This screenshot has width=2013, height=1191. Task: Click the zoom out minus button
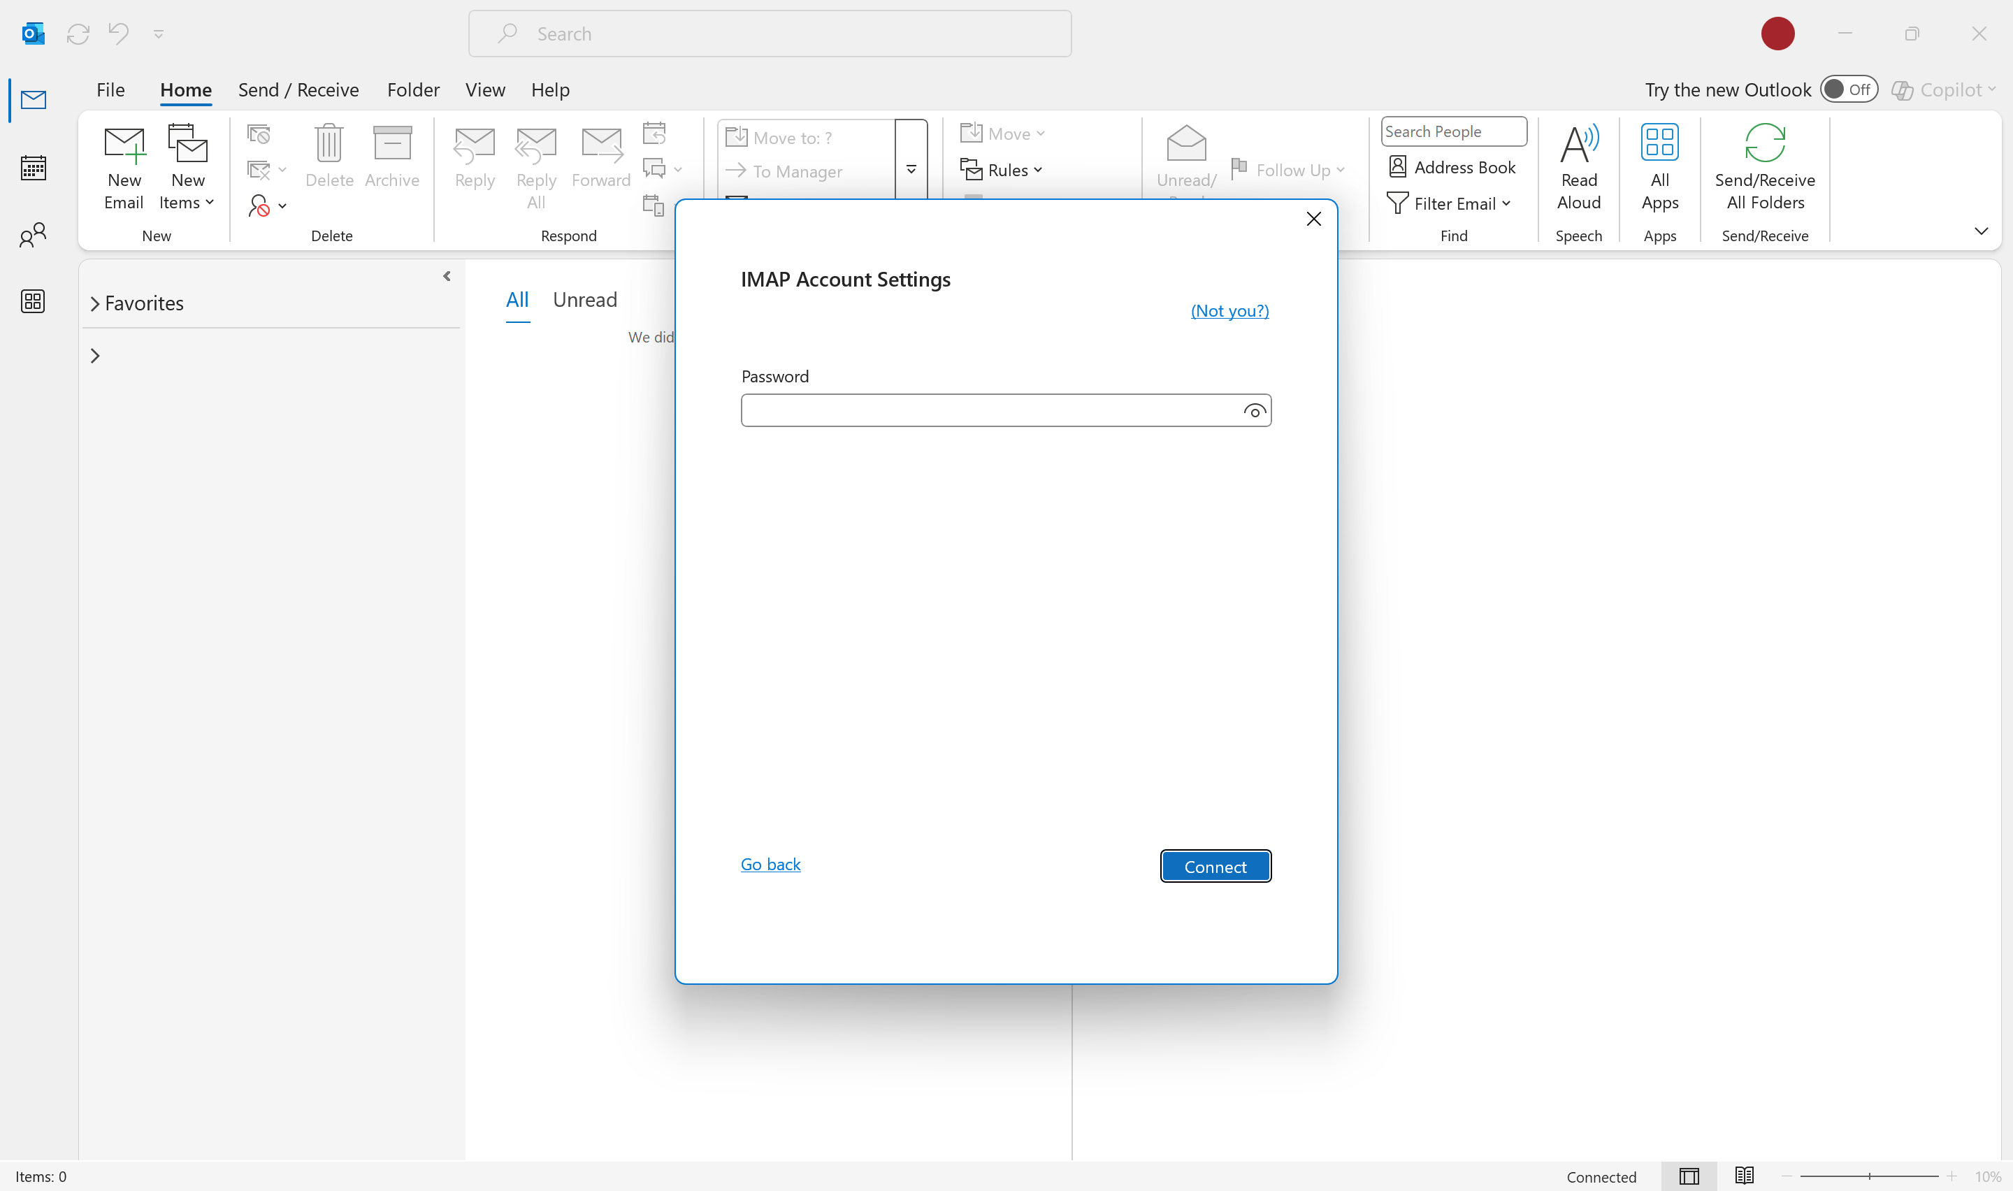[1787, 1176]
